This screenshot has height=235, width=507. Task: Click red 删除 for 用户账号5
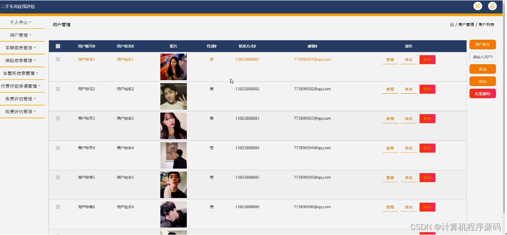click(427, 178)
